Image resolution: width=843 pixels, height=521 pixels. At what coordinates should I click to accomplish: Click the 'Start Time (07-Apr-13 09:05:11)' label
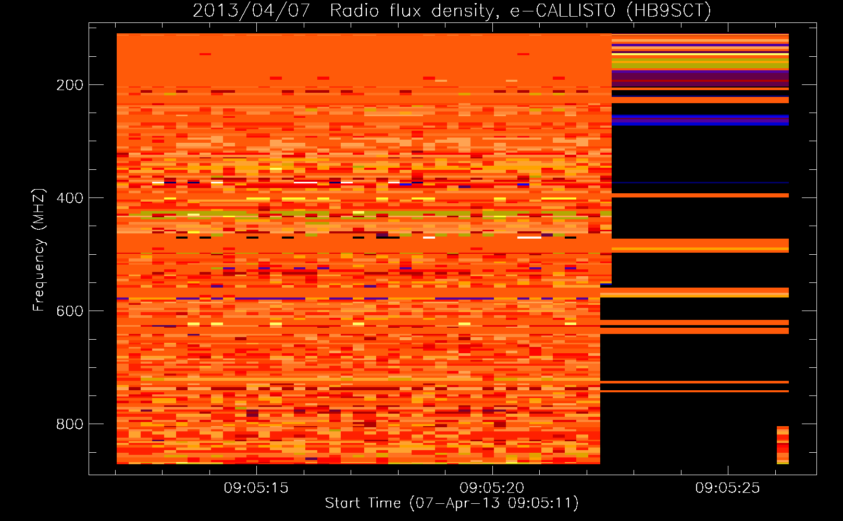[x=452, y=503]
